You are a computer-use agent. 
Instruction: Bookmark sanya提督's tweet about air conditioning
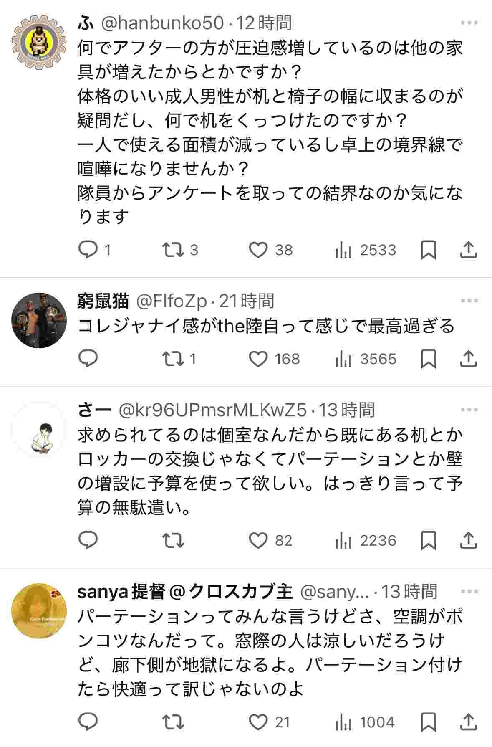(429, 722)
